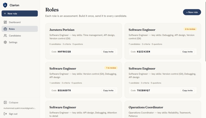Viewport: 206px width, 118px height.
Task: Select the code text BSUA69TR
Action: pyautogui.click(x=64, y=90)
